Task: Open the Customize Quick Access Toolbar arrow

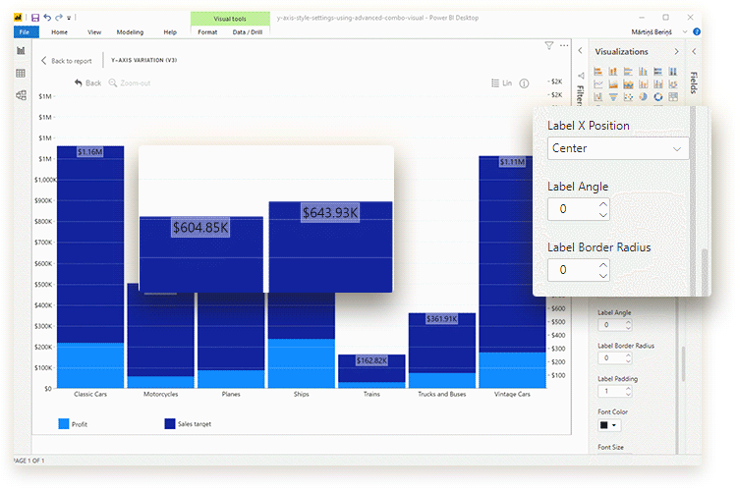Action: [x=69, y=18]
